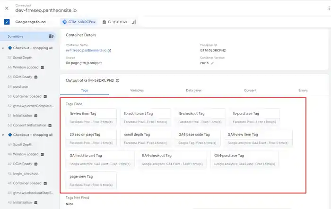Viewport: 331px width, 209px height.
Task: Open the GA4-checkout Tag card
Action: click(x=172, y=159)
